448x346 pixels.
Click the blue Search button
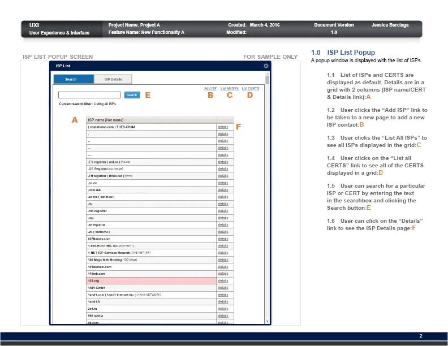pos(132,95)
